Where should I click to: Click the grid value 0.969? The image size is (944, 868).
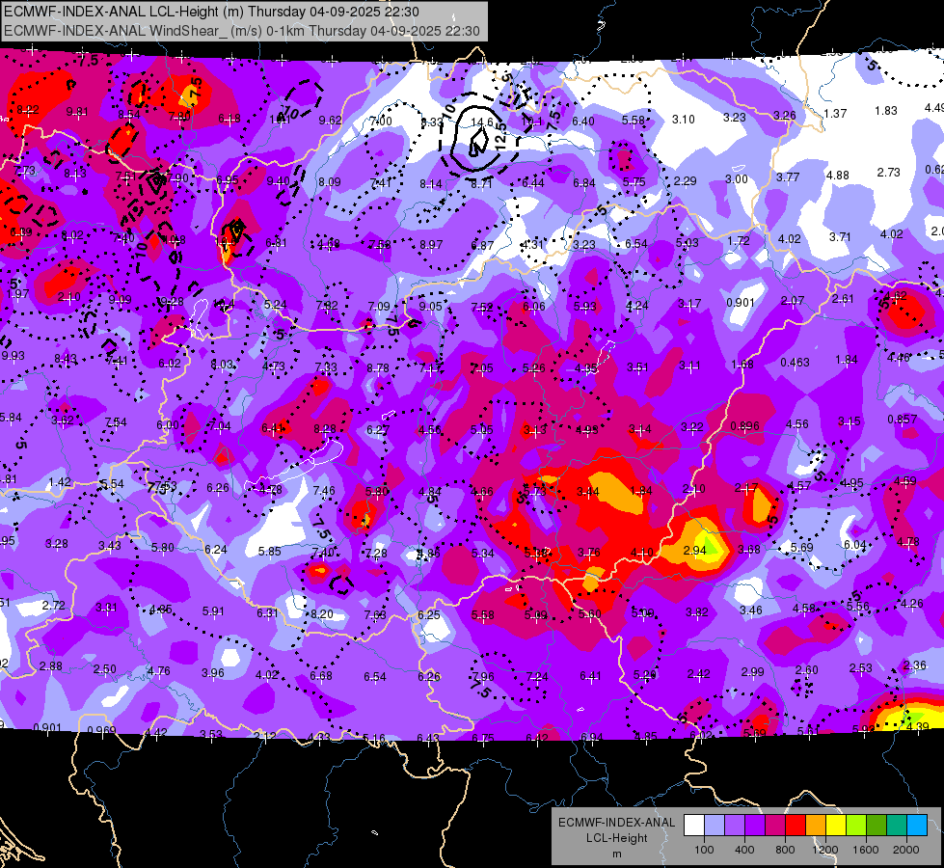coord(101,731)
